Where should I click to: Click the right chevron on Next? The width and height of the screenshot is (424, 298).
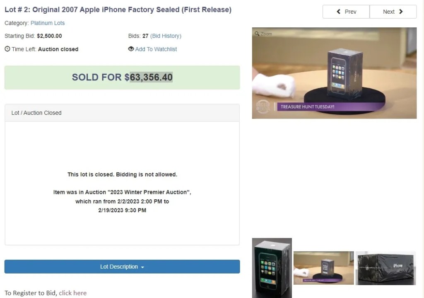tap(401, 12)
